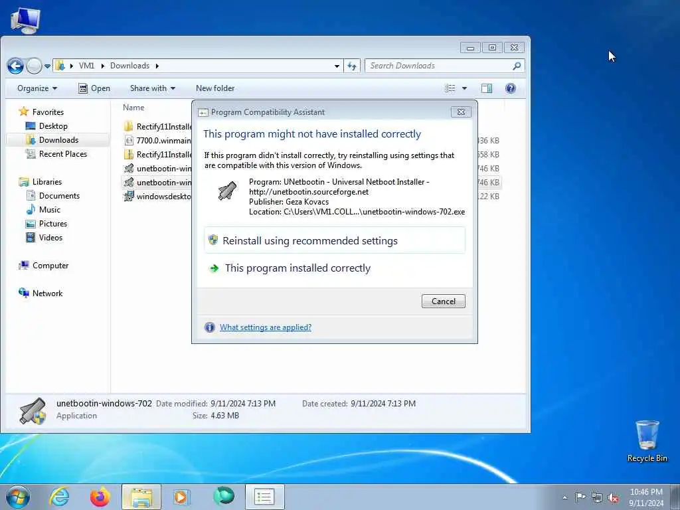Click Program Compatibility Assistant taskbar button
The height and width of the screenshot is (510, 680).
point(264,497)
